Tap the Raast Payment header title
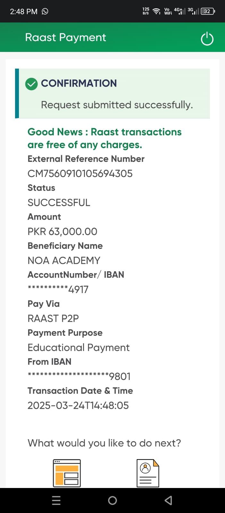Image resolution: width=225 pixels, height=513 pixels. [65, 38]
